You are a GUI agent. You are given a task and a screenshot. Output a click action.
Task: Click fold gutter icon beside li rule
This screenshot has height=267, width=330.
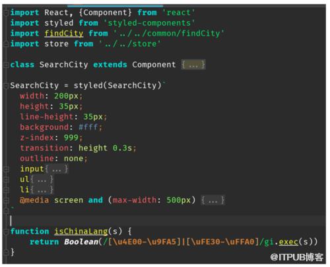[x=6, y=190]
